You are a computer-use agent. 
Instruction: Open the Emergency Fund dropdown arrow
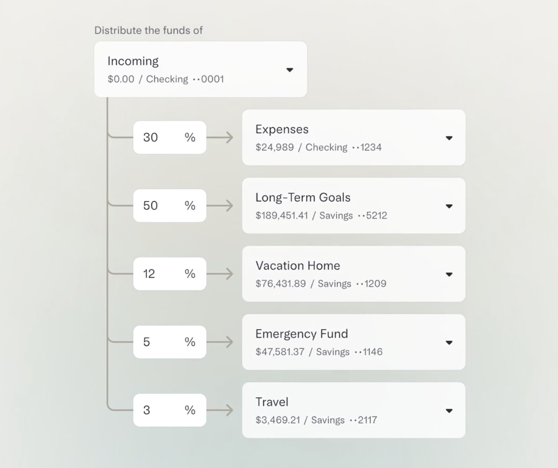click(449, 342)
